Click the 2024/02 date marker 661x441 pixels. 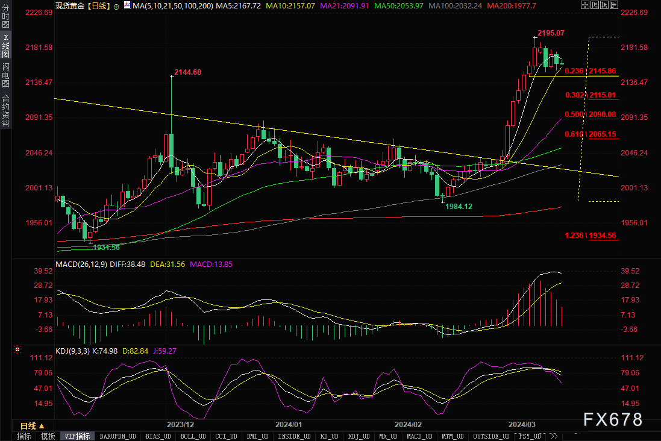click(x=408, y=425)
